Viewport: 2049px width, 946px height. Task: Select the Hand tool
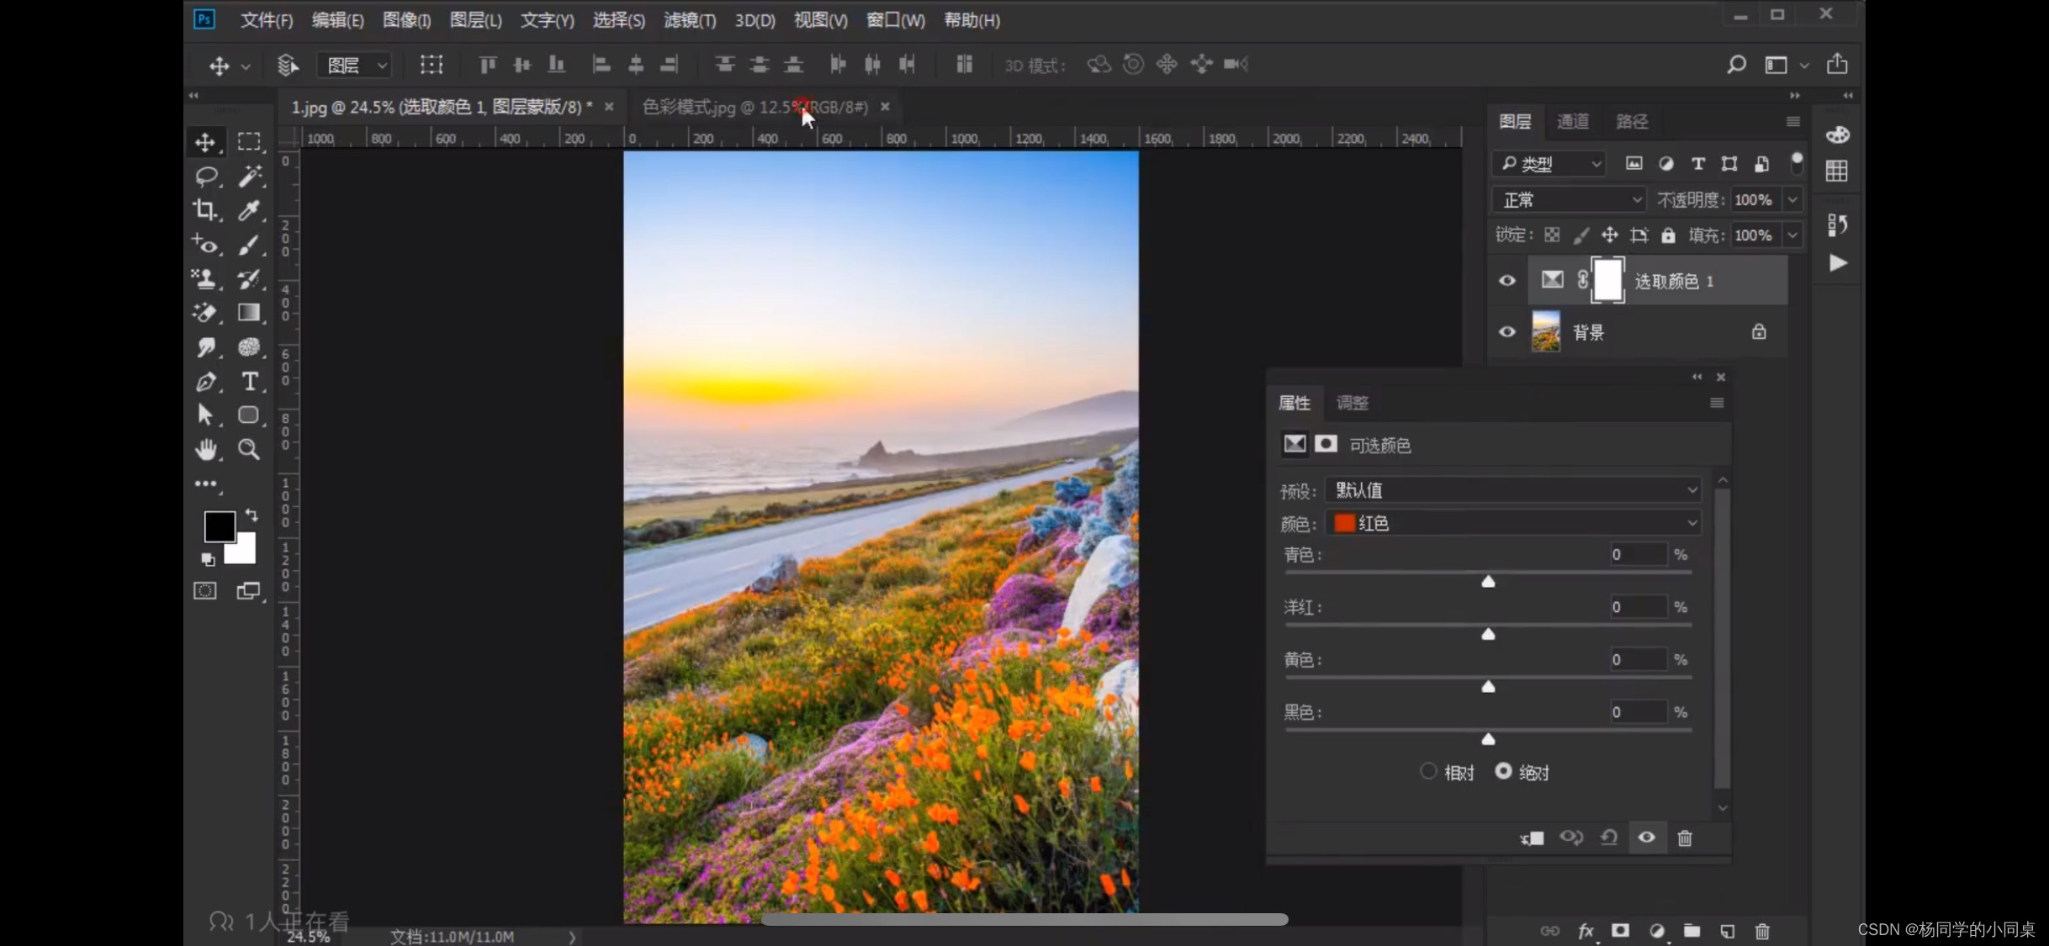(205, 449)
